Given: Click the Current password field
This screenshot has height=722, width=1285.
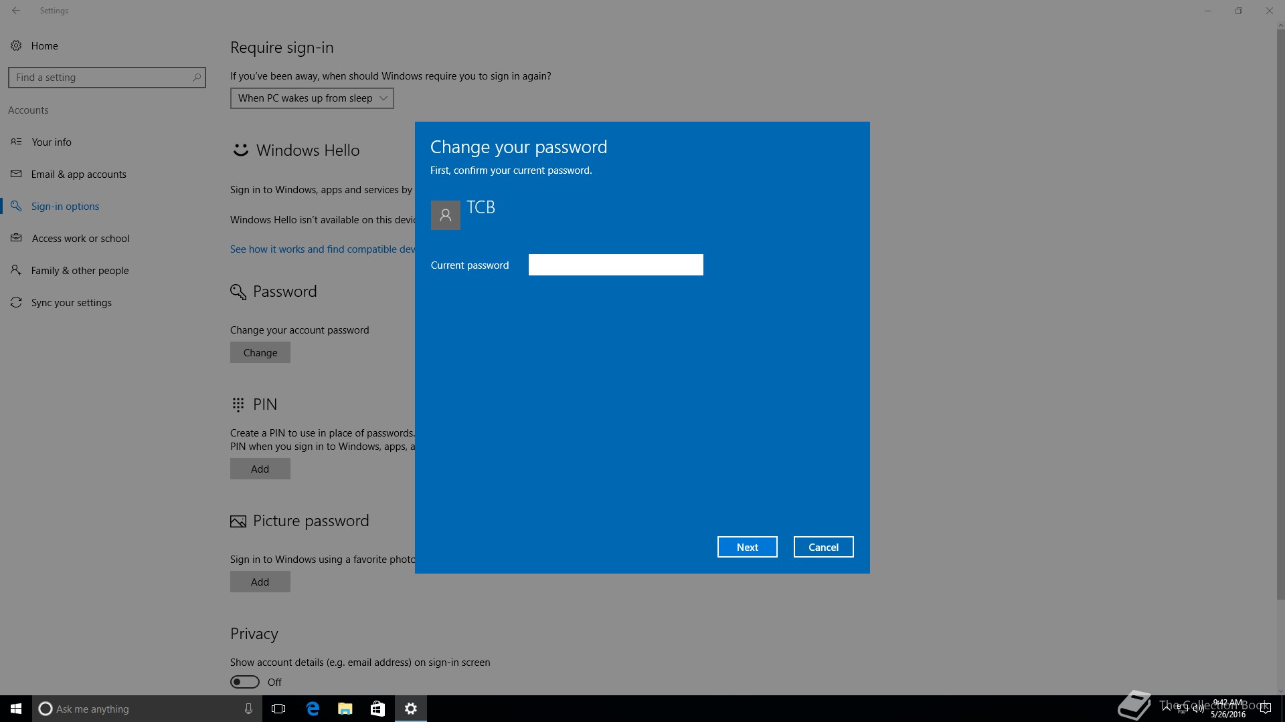Looking at the screenshot, I should [x=616, y=265].
